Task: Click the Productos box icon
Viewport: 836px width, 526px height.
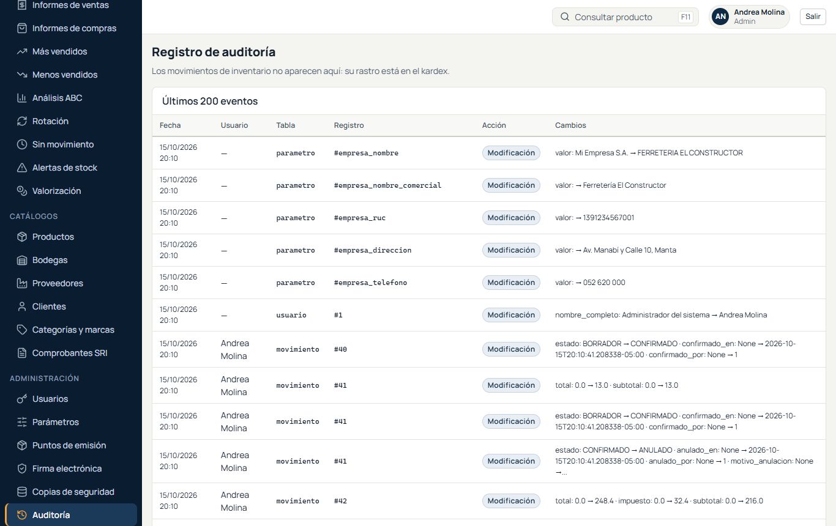Action: click(22, 237)
